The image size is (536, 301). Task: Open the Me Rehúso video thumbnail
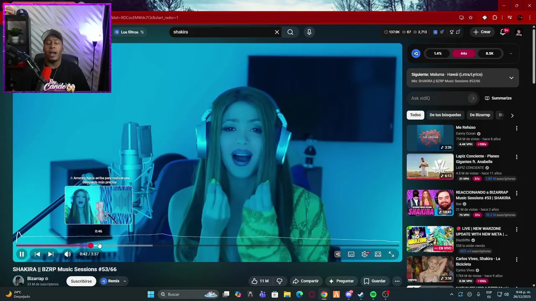[x=430, y=138]
